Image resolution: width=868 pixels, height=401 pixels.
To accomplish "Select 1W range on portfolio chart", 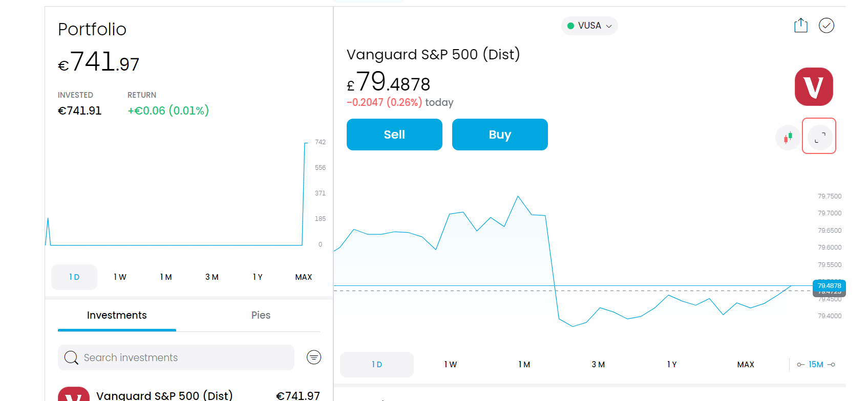I will [120, 277].
